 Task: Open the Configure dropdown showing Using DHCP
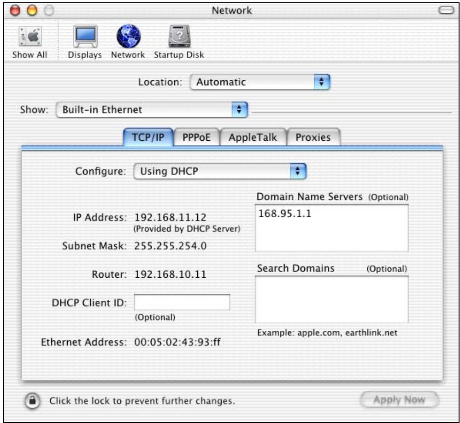(x=220, y=172)
